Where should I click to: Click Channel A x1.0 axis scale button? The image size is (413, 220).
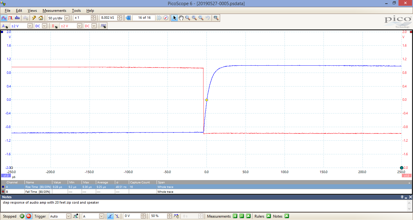click(x=6, y=176)
